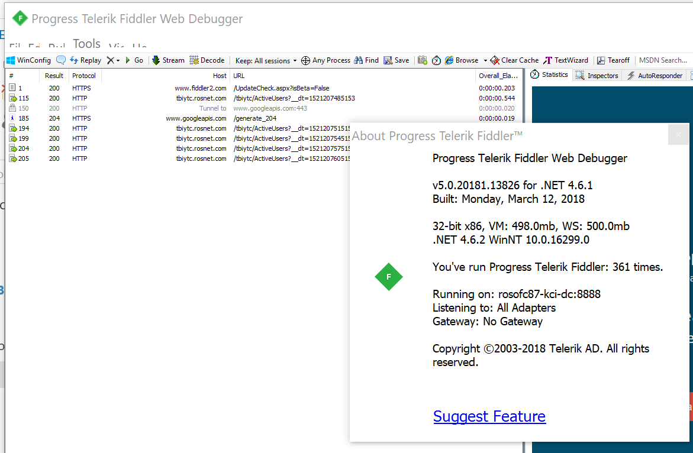Click session 204 green arrow icon
The height and width of the screenshot is (453, 693).
[x=13, y=148]
